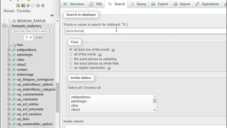Click the cities2 table icon in tree

(14, 65)
